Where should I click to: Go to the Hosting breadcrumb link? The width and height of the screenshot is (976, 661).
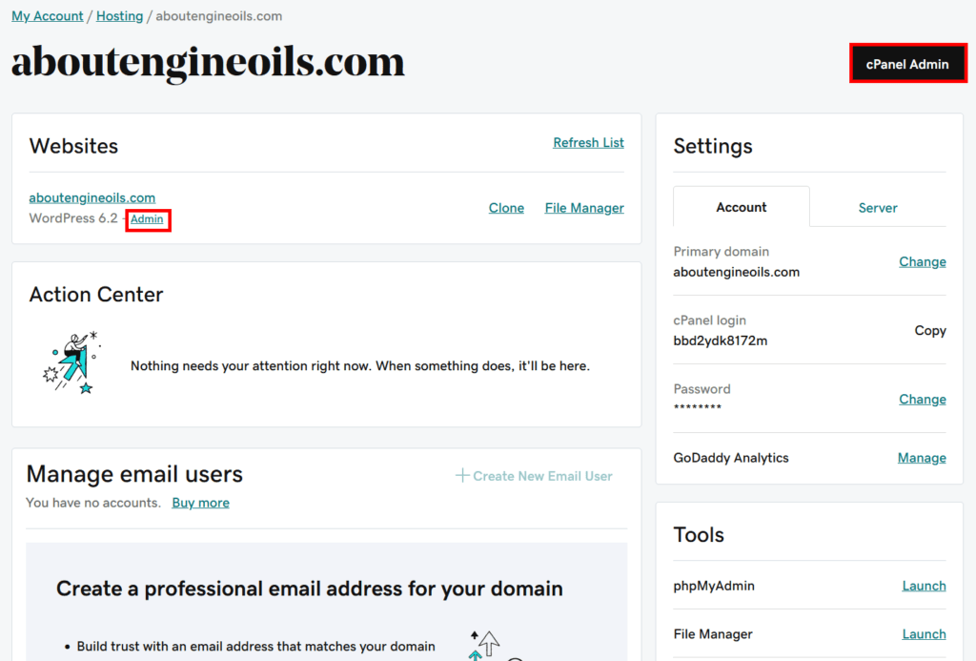119,16
